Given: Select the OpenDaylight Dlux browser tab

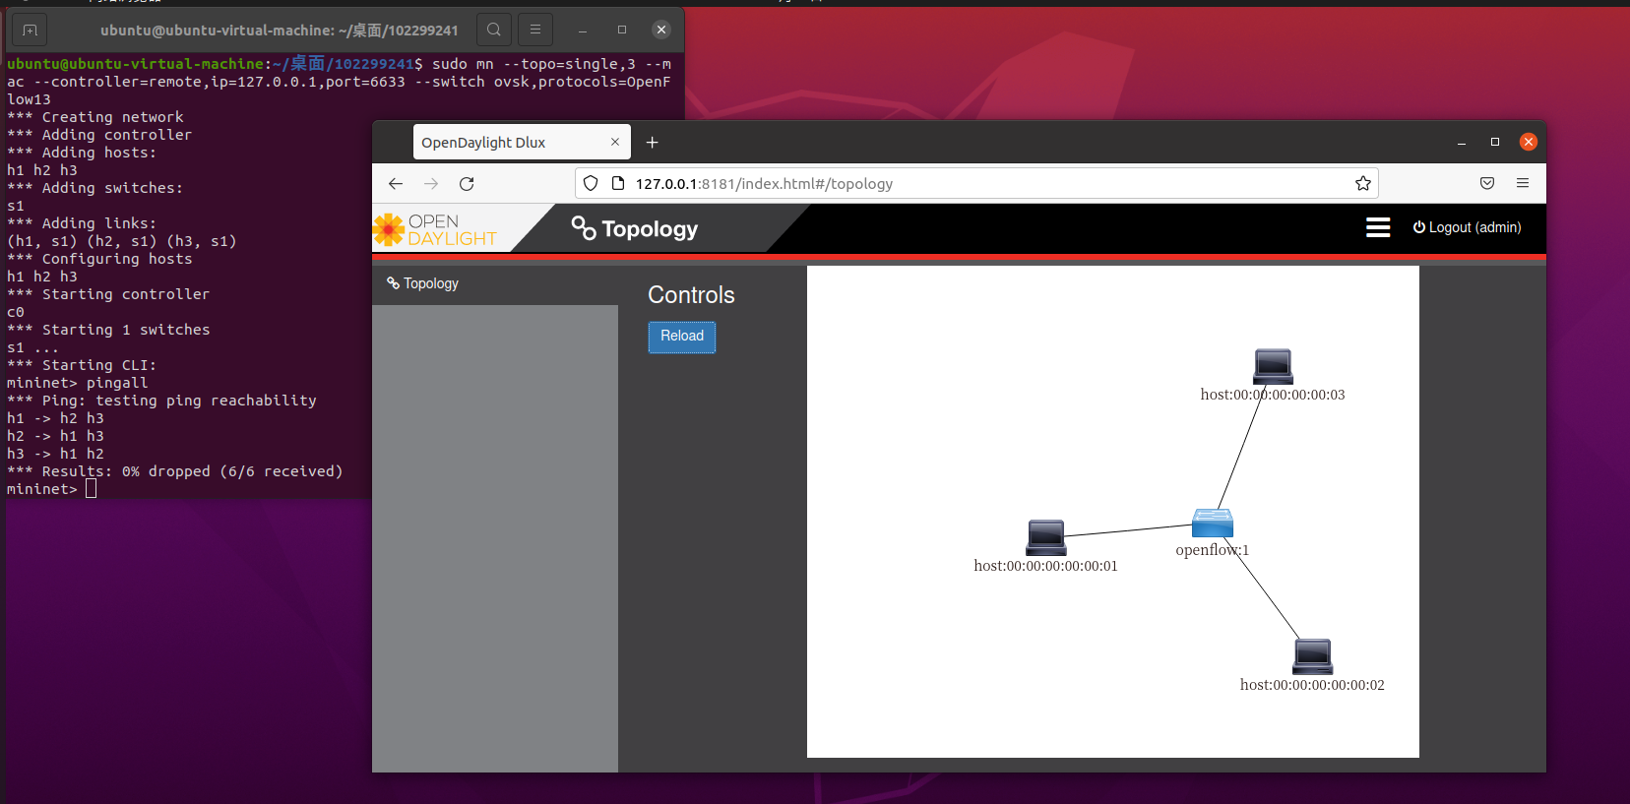Looking at the screenshot, I should 522,143.
